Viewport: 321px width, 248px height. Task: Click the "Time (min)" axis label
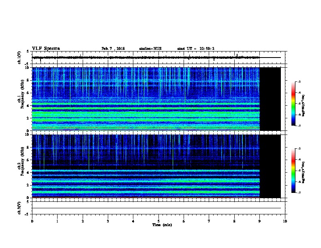point(162,225)
